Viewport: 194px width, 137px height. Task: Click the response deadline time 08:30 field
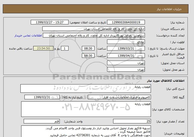(x=88, y=48)
